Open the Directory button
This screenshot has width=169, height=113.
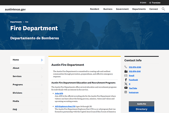coord(141,109)
